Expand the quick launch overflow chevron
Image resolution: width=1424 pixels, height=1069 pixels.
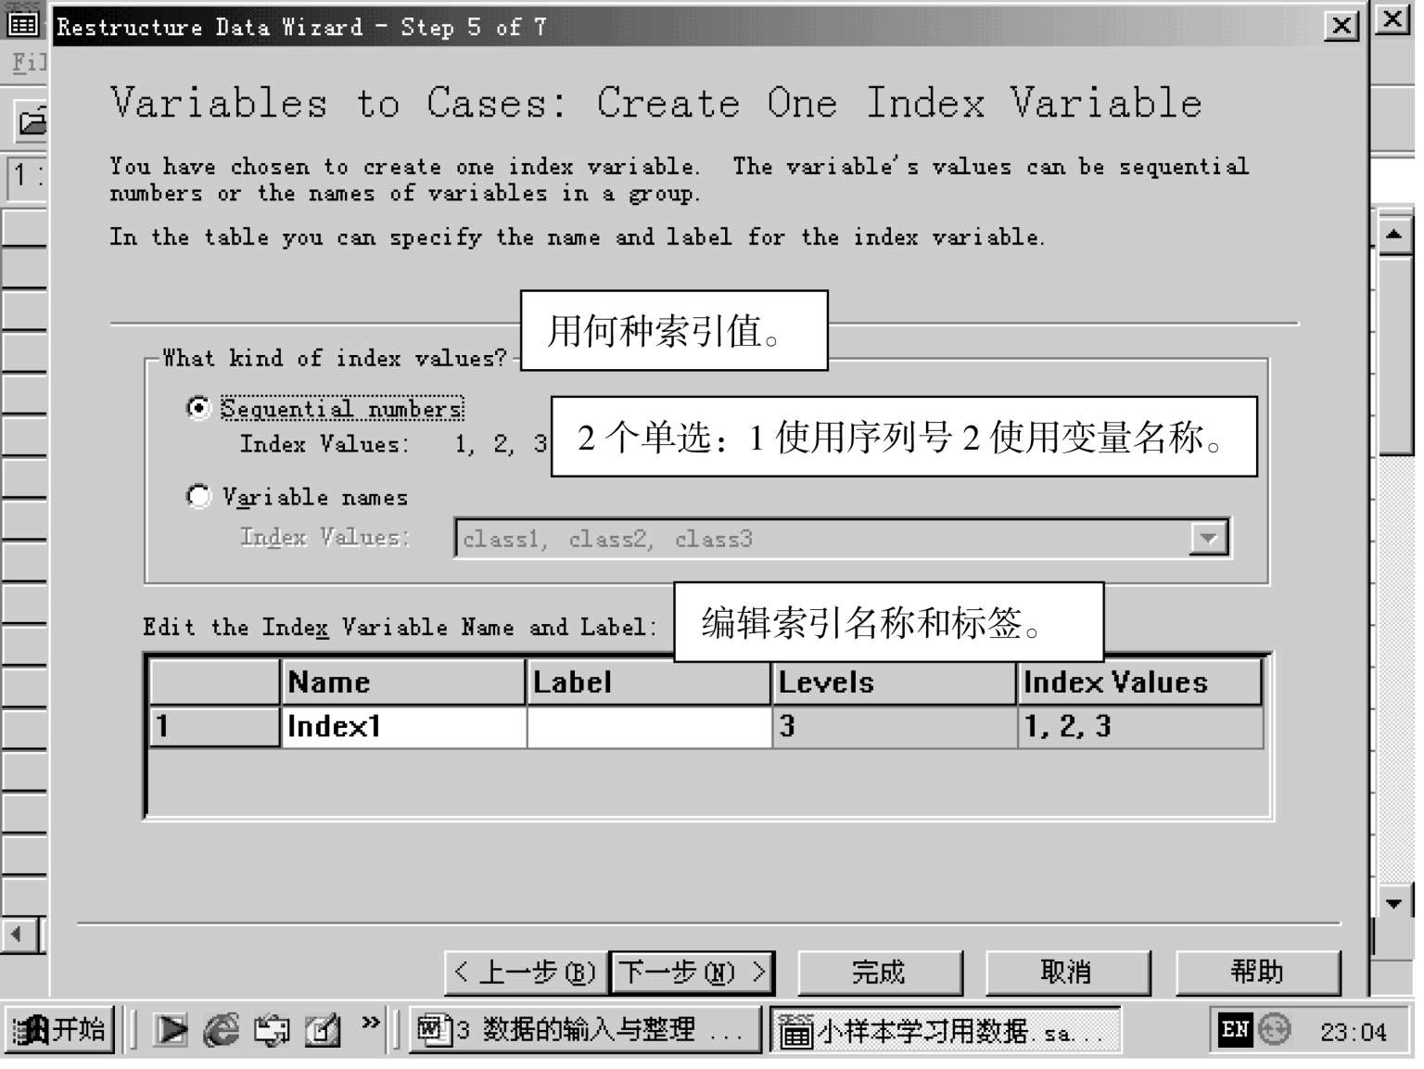click(x=371, y=1023)
